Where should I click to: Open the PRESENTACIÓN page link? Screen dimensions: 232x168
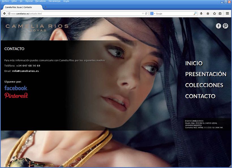pos(206,74)
